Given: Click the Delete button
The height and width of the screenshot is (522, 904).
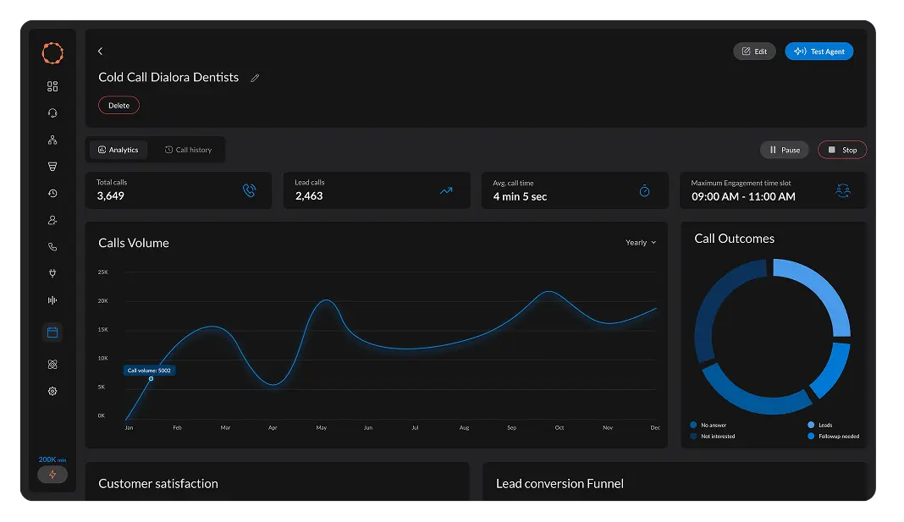Looking at the screenshot, I should (x=119, y=106).
